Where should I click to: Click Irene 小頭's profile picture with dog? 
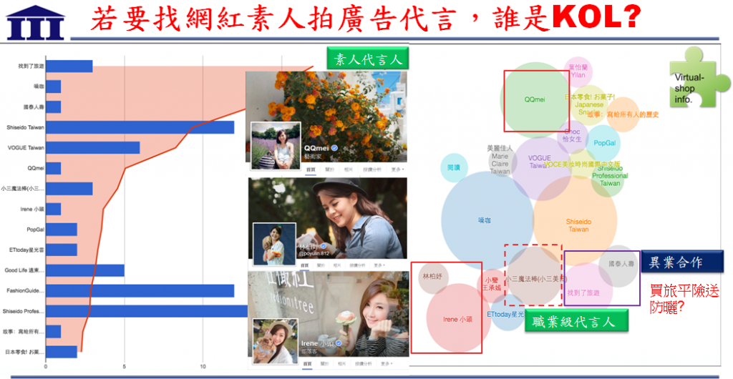[x=276, y=342]
